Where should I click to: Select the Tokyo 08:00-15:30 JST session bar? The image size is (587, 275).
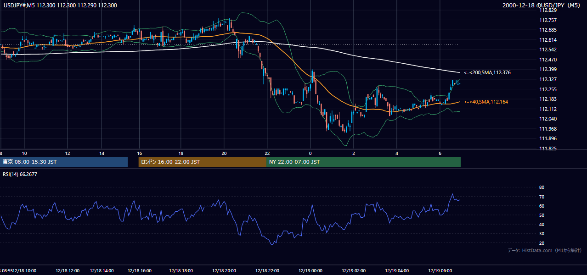click(x=64, y=162)
